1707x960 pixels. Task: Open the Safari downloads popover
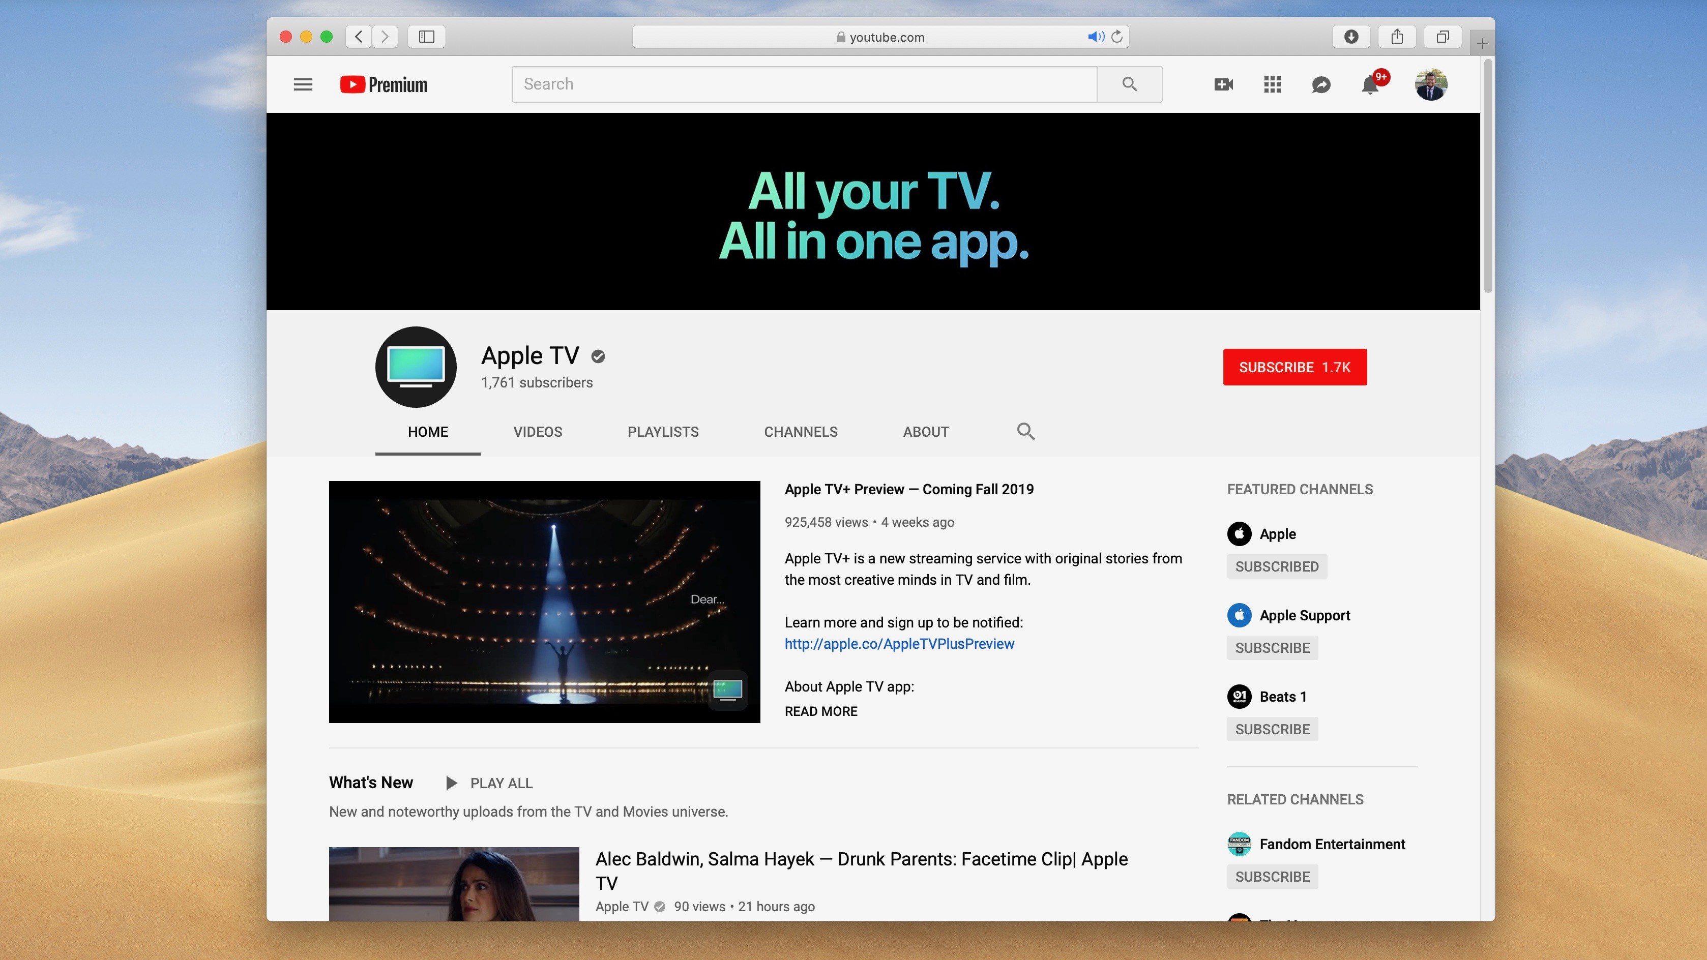tap(1351, 37)
